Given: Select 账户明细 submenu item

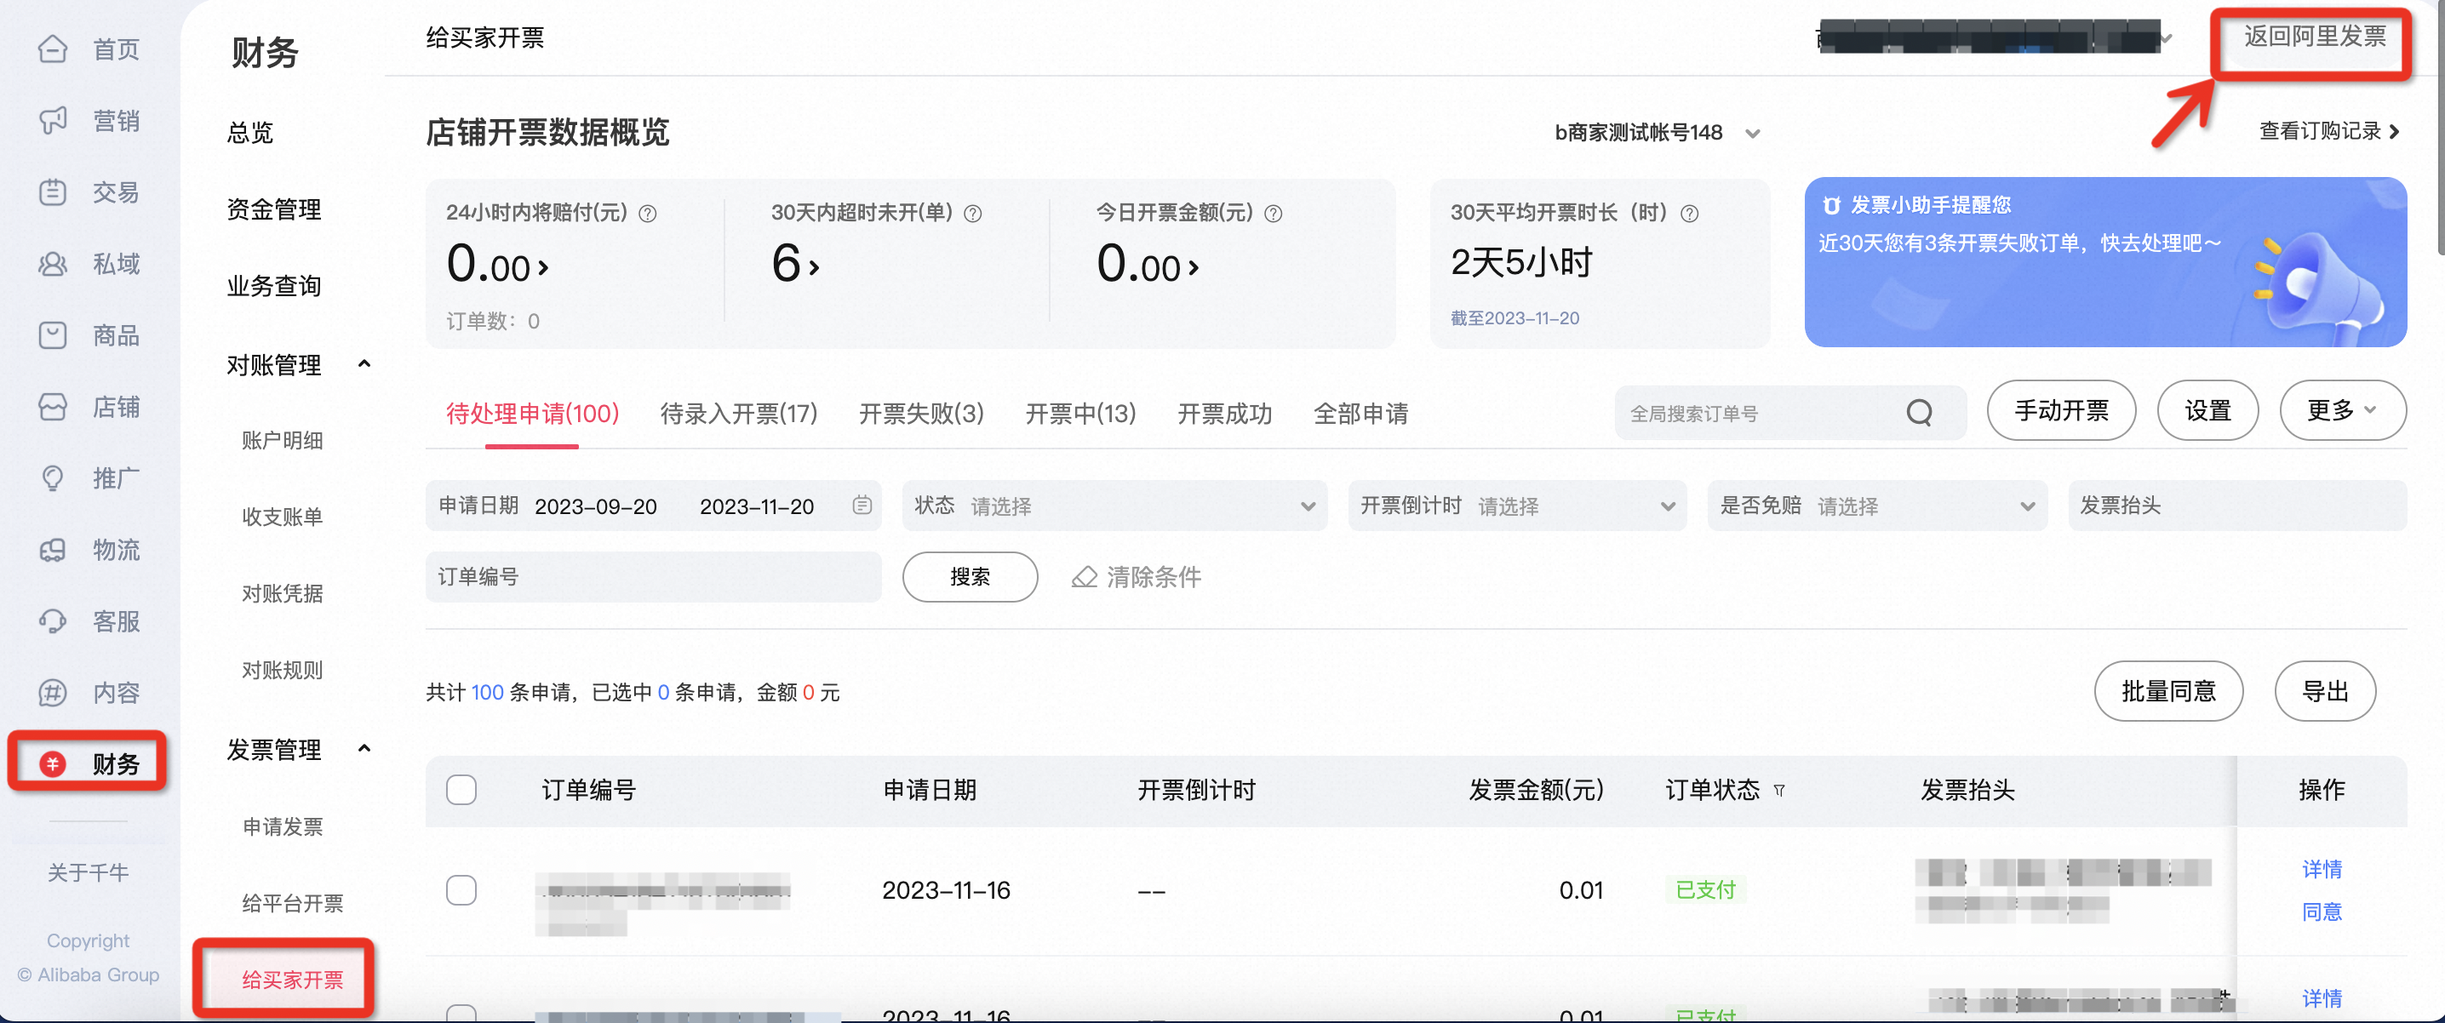Looking at the screenshot, I should point(283,440).
